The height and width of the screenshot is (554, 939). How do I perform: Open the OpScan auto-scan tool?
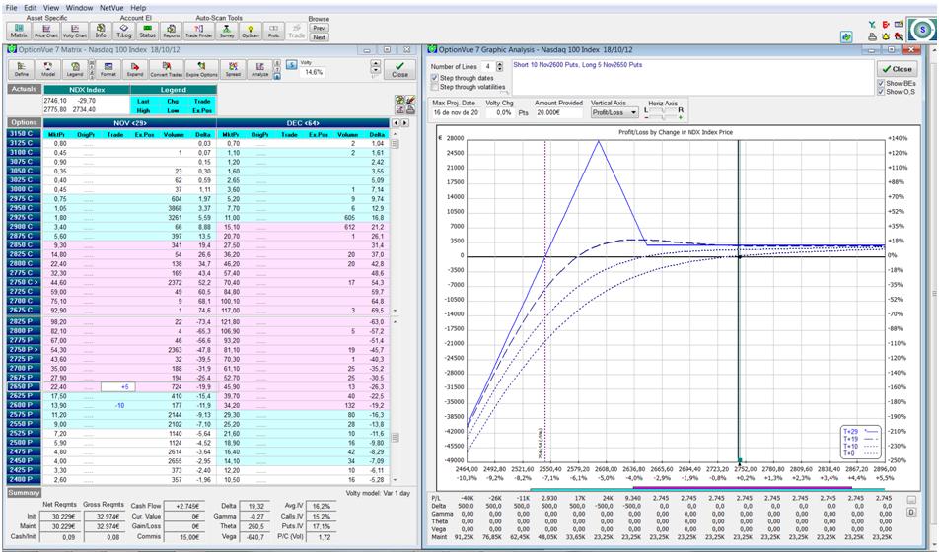click(251, 31)
